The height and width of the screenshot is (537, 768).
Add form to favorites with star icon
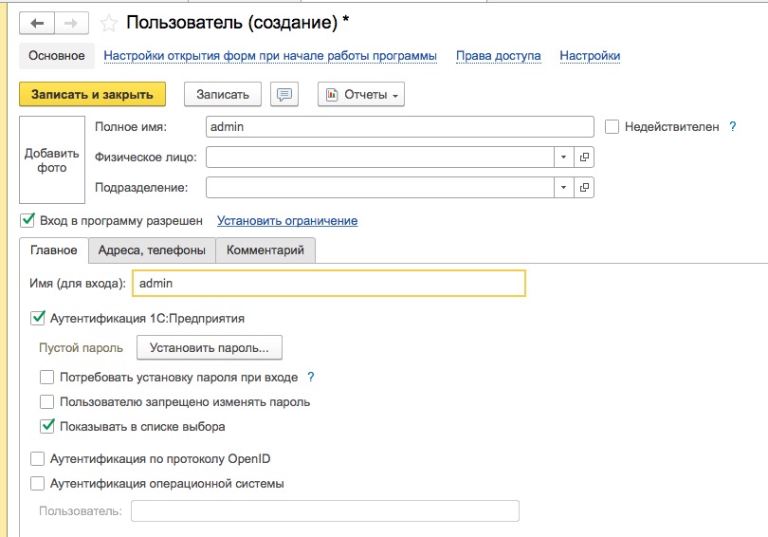pos(108,23)
